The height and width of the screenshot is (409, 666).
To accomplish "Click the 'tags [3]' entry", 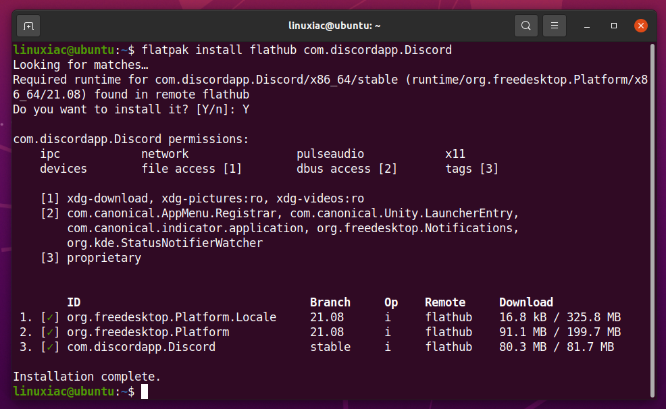I will (471, 169).
